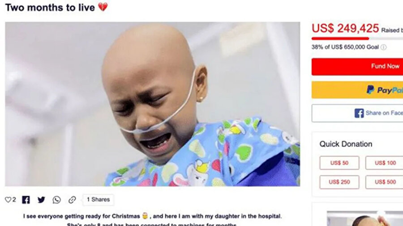This screenshot has width=403, height=226.
Task: Choose the US$ 500 quick donation
Action: click(x=385, y=182)
